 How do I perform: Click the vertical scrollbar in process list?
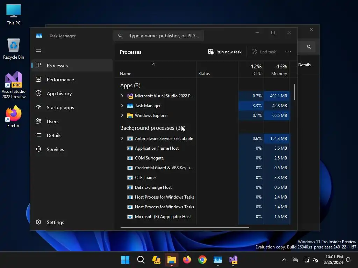click(294, 92)
